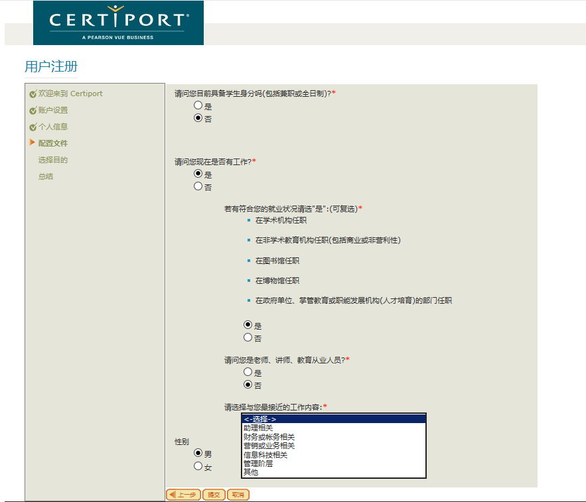Click green checkmark beside 个人信息
This screenshot has width=586, height=502.
(33, 127)
